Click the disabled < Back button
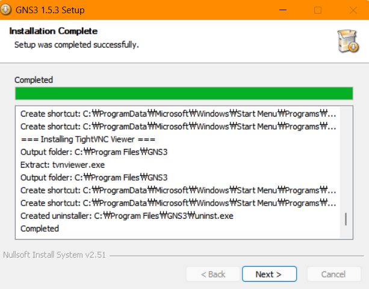 tap(213, 274)
